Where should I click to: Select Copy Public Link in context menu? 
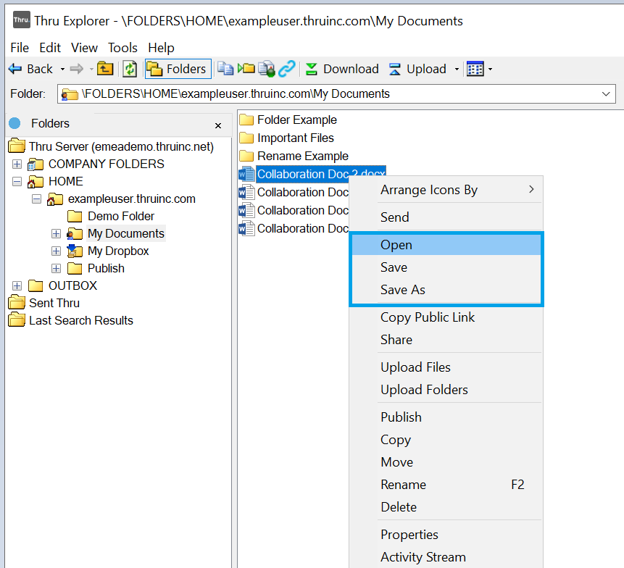click(428, 317)
